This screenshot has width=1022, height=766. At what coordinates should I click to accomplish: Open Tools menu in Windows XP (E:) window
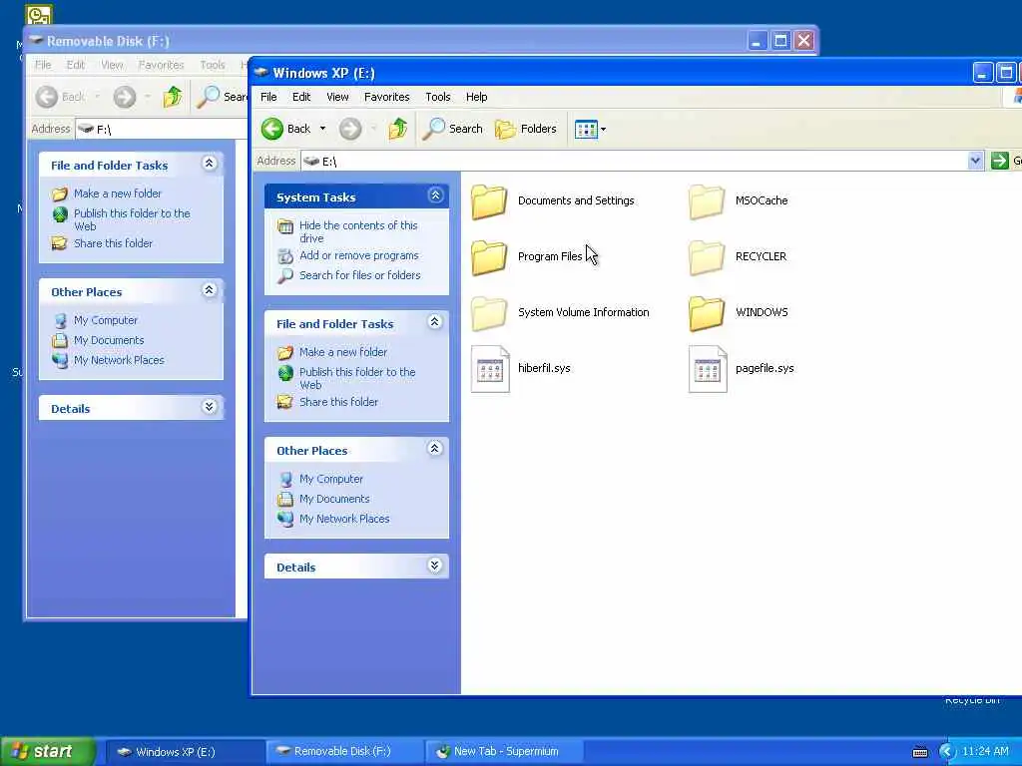click(x=437, y=97)
